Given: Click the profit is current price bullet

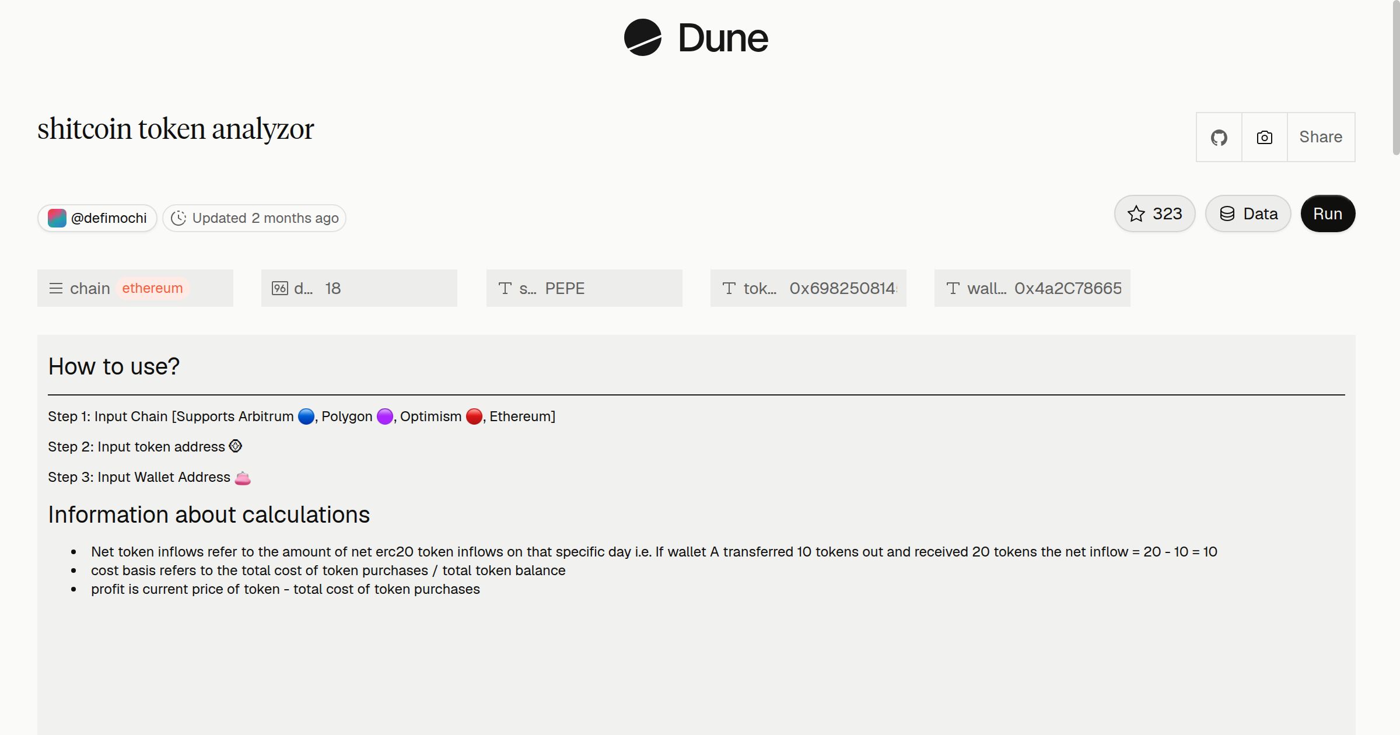Looking at the screenshot, I should (x=285, y=589).
